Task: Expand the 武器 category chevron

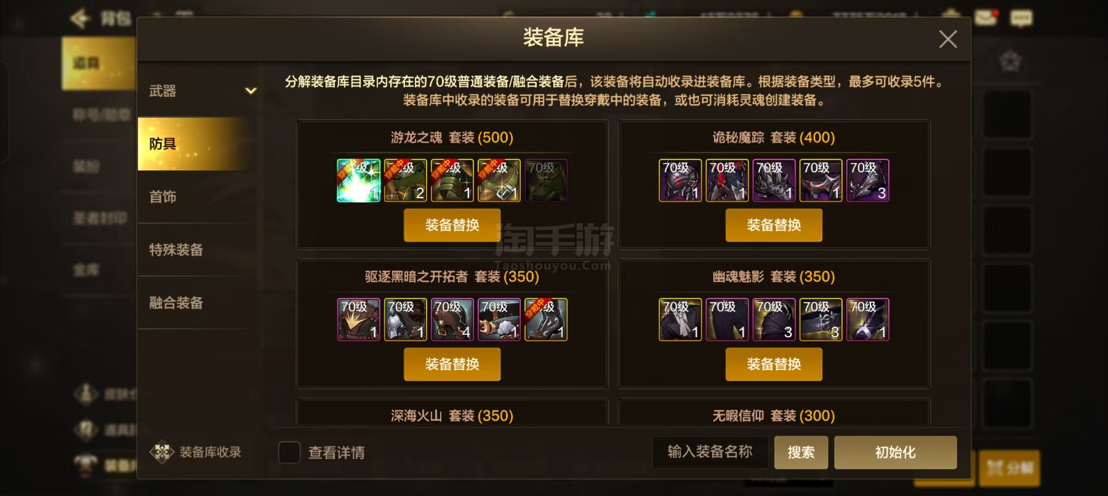Action: (250, 90)
